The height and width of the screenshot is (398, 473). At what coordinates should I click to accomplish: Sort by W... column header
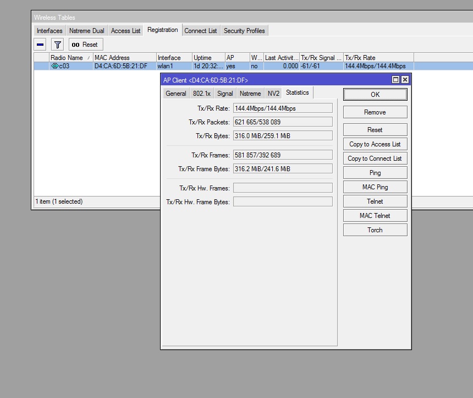(x=257, y=58)
